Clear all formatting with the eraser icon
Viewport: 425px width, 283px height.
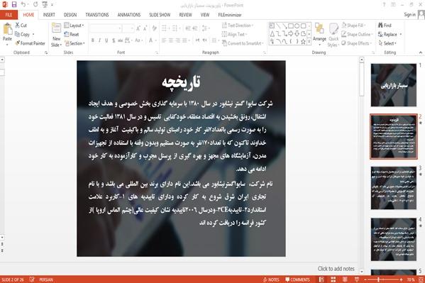tap(154, 28)
